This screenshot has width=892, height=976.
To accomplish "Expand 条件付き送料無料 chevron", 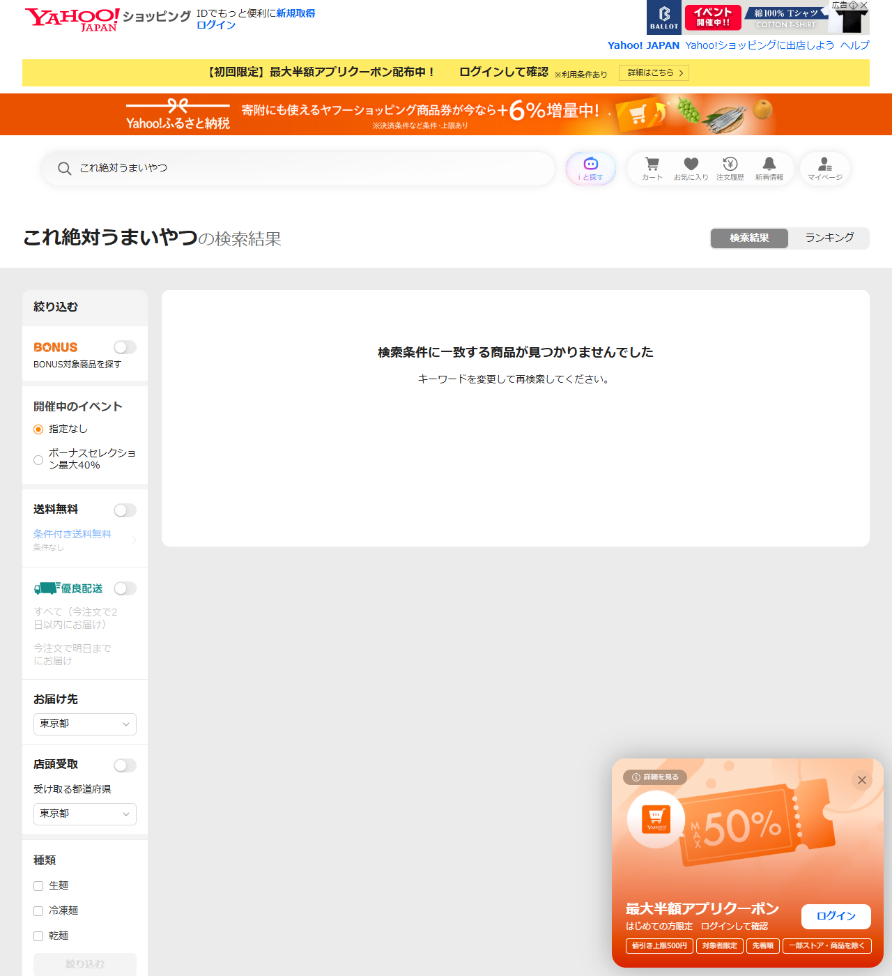I will [x=134, y=540].
